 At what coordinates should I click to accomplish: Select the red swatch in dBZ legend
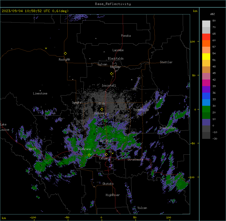tap(206, 37)
